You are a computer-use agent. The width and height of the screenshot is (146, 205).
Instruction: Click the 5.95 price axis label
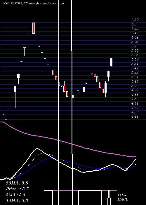135,42
